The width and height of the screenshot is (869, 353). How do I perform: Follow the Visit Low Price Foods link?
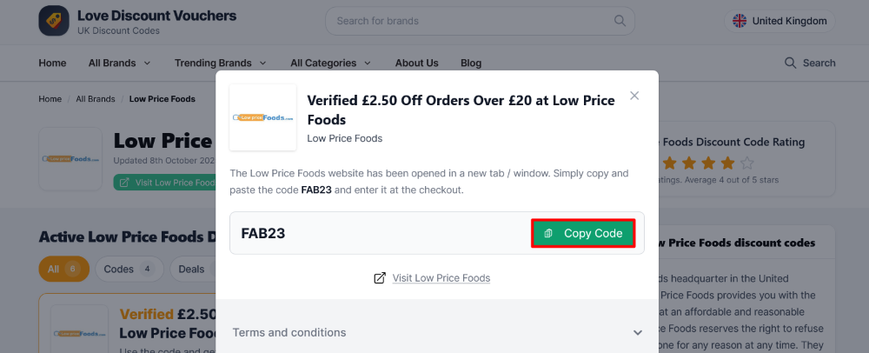(441, 278)
